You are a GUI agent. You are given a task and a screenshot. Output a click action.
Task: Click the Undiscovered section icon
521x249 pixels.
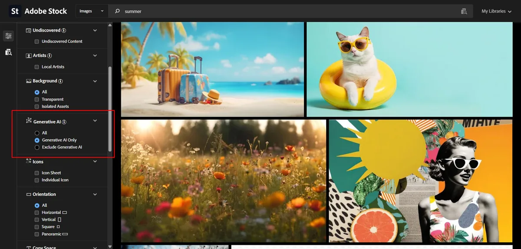(x=29, y=31)
